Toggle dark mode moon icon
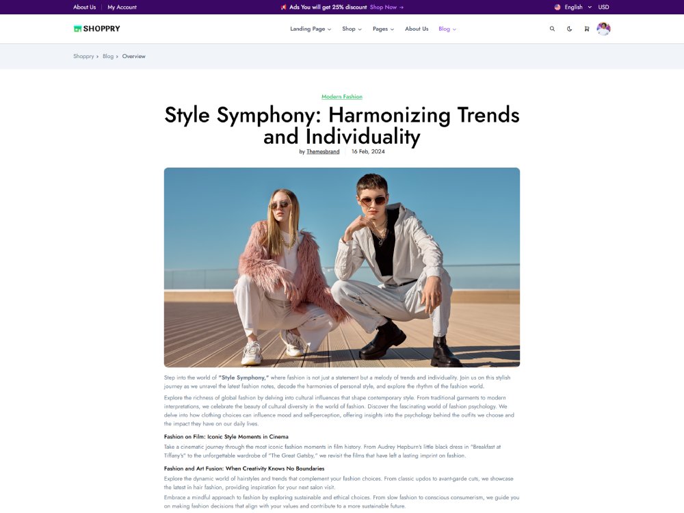Screen dimensions: 684x513 click(x=569, y=29)
